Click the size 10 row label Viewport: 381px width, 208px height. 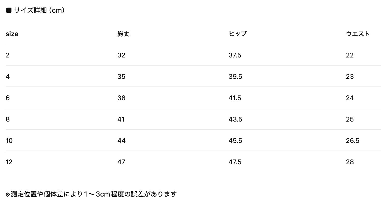tap(9, 141)
